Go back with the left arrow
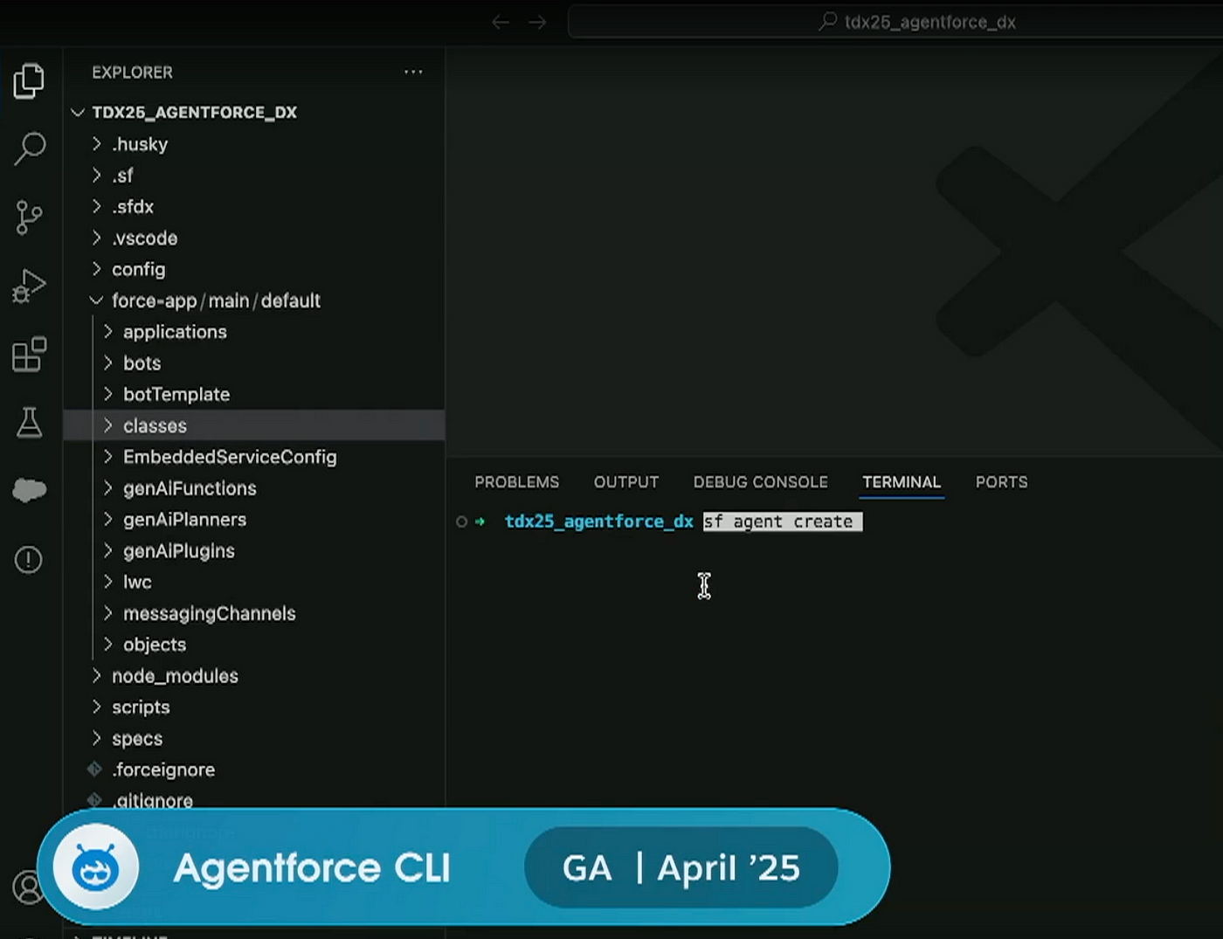This screenshot has height=939, width=1223. point(501,22)
